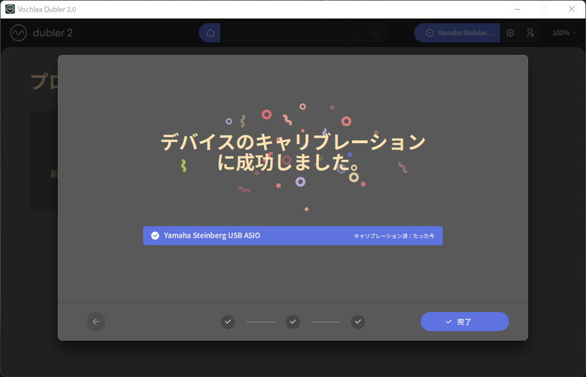The image size is (586, 377).
Task: Click the second calibration step checkmark
Action: click(293, 322)
